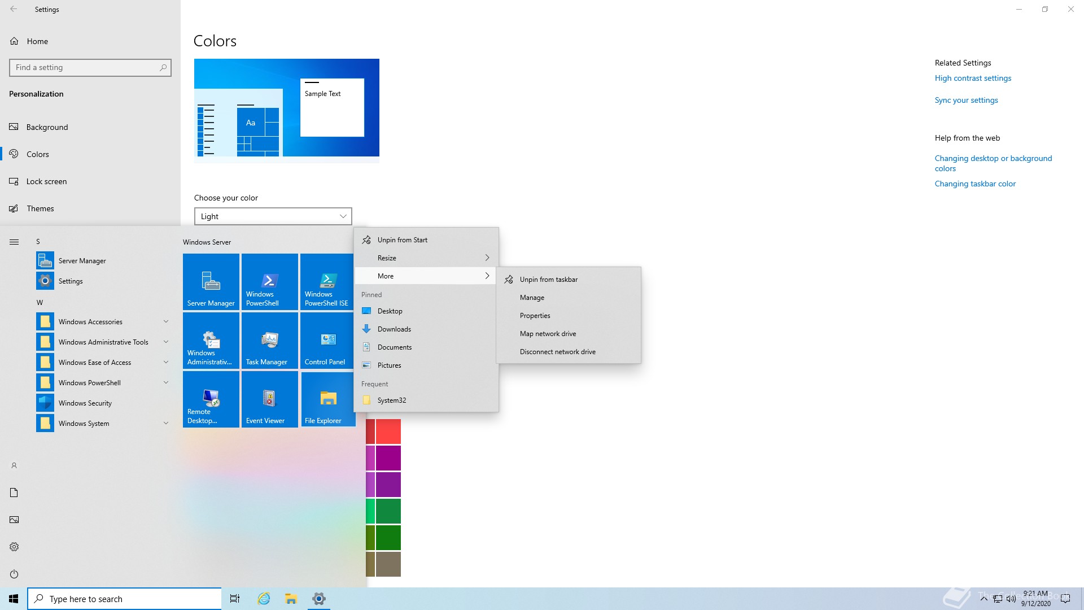Click the Find a setting field
Viewport: 1084px width, 610px height.
click(x=90, y=67)
